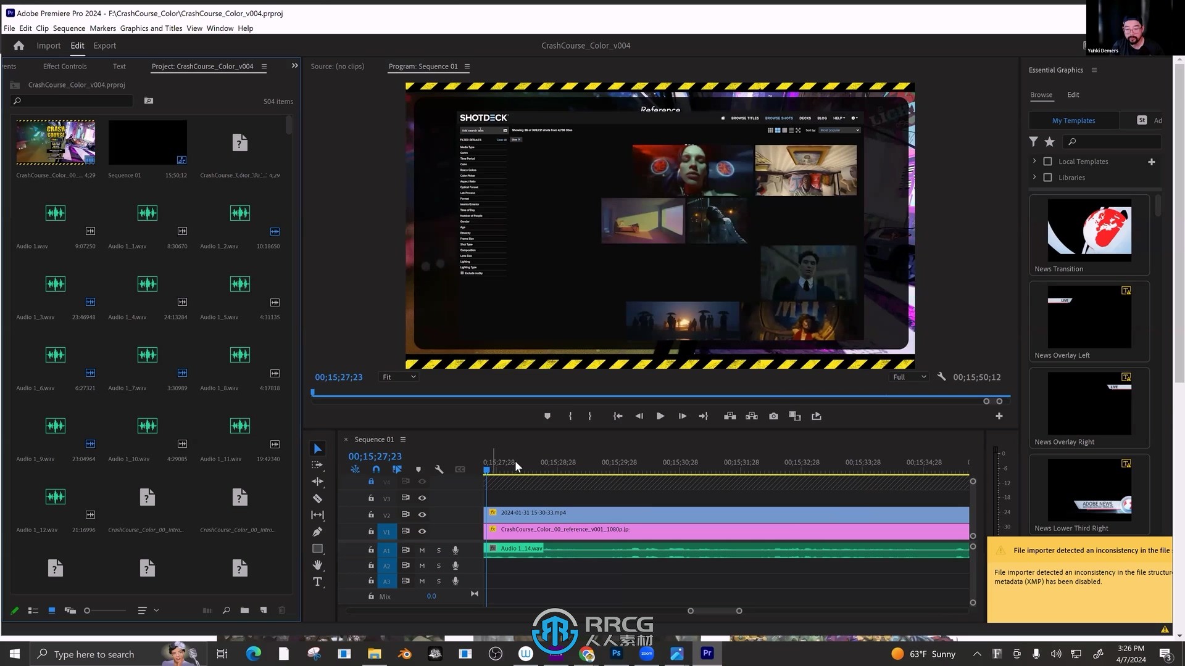
Task: Select the Razor tool
Action: click(317, 498)
